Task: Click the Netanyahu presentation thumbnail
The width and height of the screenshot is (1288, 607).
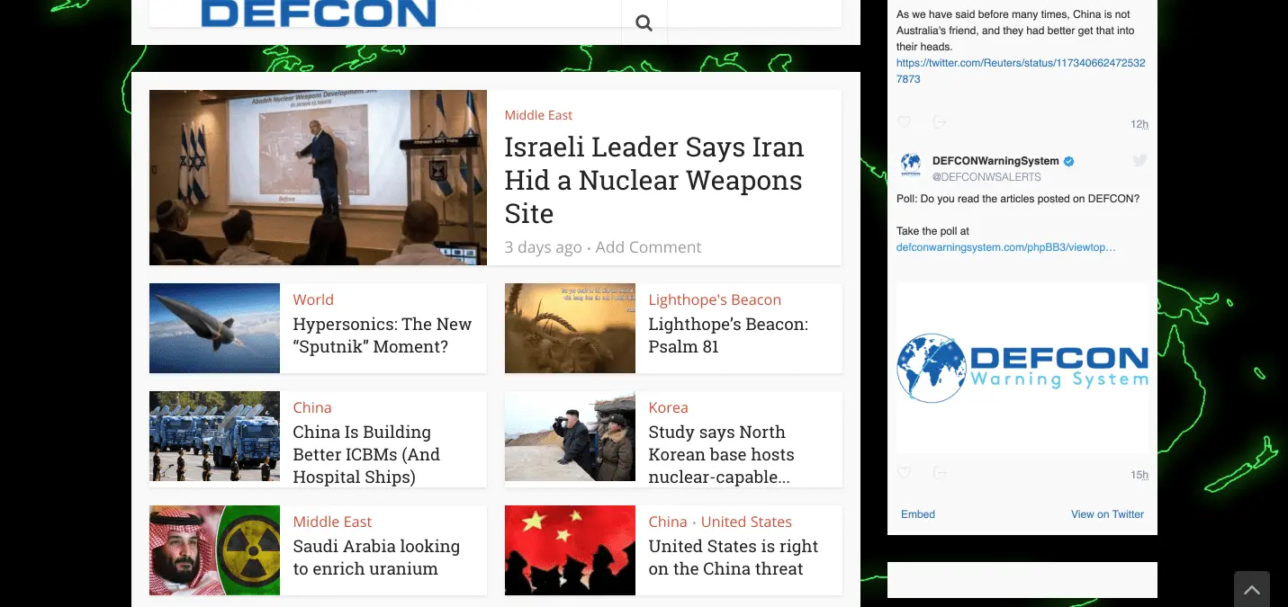Action: [x=318, y=177]
